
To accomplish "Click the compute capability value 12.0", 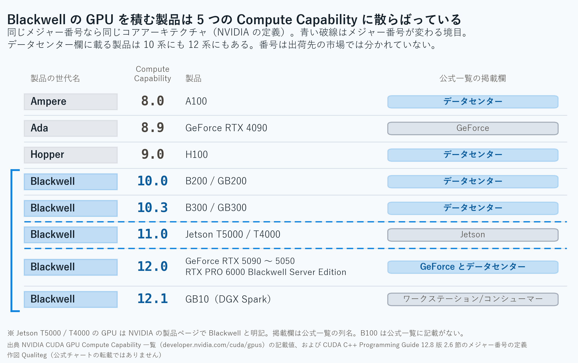I will (153, 266).
